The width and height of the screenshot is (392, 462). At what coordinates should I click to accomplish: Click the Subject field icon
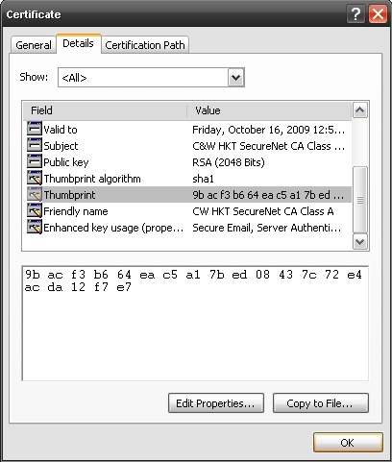[35, 145]
